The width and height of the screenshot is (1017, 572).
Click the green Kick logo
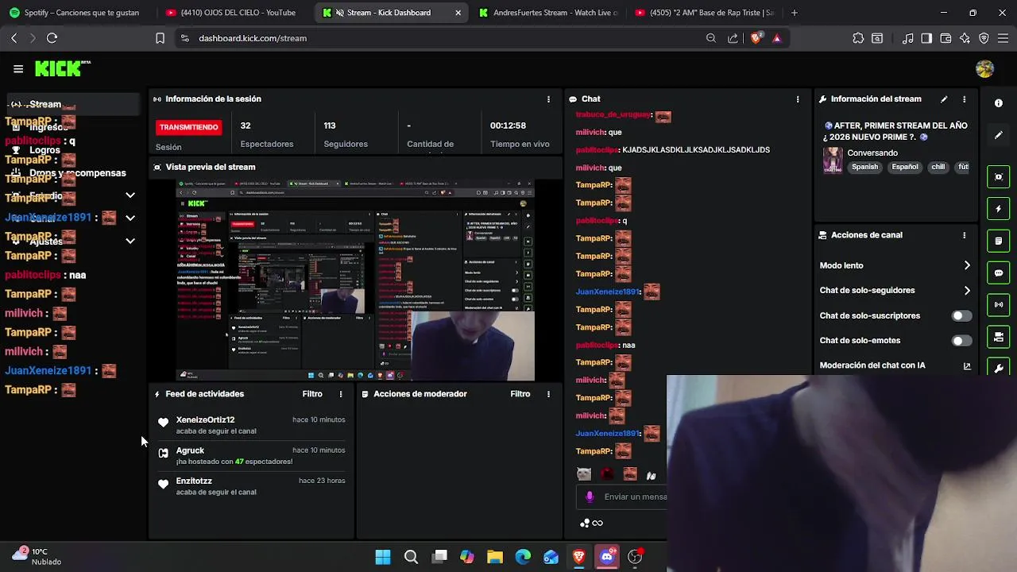coord(62,69)
